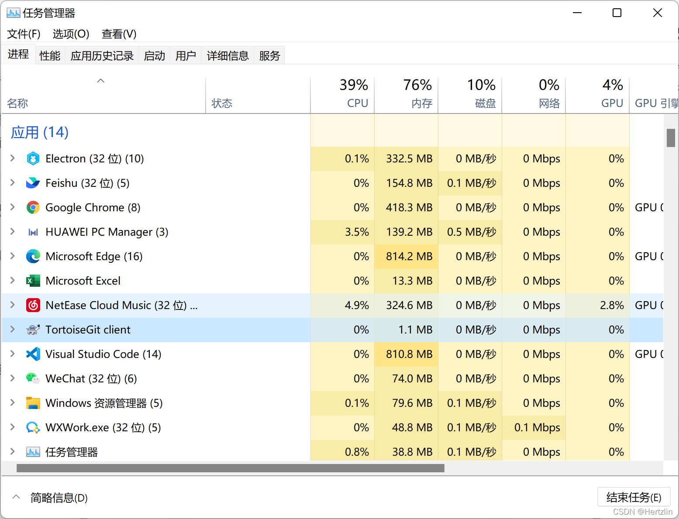This screenshot has width=679, height=519.
Task: Select the 进程 tab
Action: [x=18, y=55]
